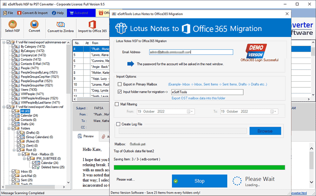Select the PeopleGroupsByLang (1521) tree item
The image size is (316, 196).
click(x=39, y=72)
